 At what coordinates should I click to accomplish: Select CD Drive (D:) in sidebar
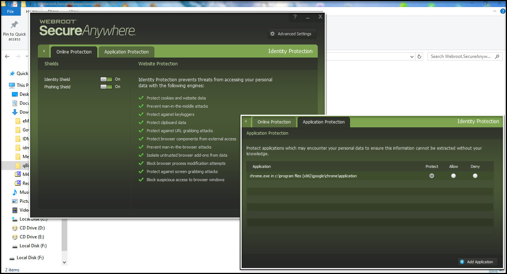pos(28,228)
